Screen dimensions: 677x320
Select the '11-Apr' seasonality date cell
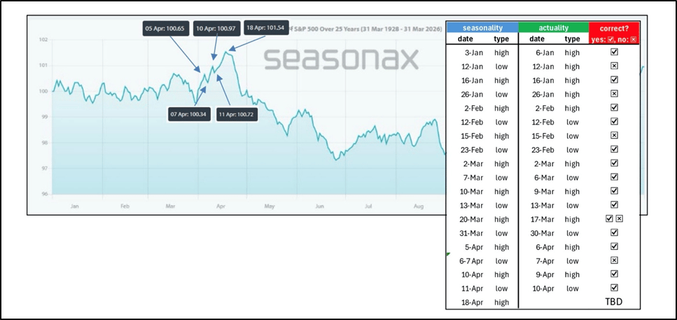[474, 288]
